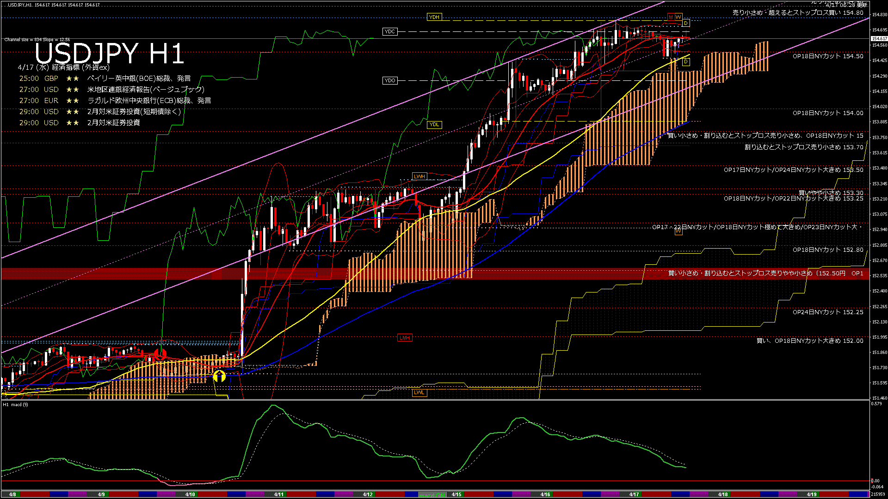
Task: Click the 'OP18日NYカット 154.50' label
Action: [x=828, y=56]
